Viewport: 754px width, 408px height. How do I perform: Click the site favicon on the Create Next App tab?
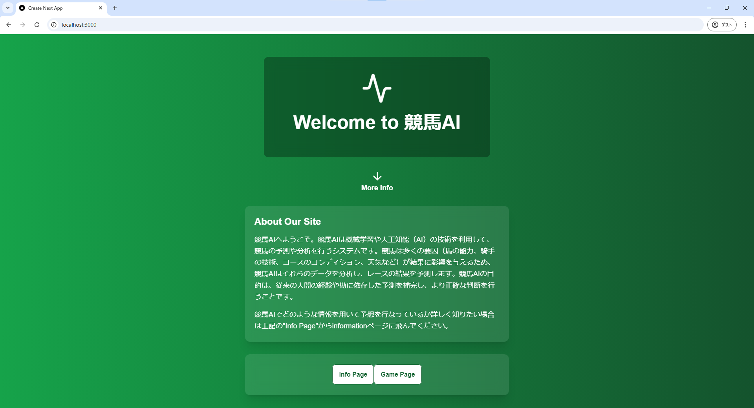[x=22, y=8]
